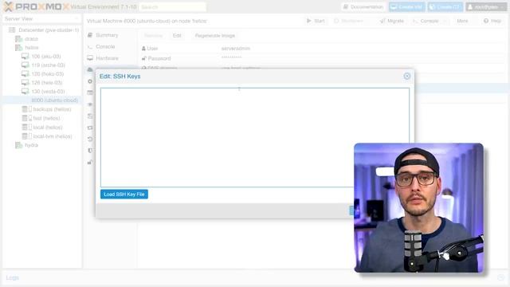Select local (helios) storage
Screen dimensions: 510x287
[48, 128]
